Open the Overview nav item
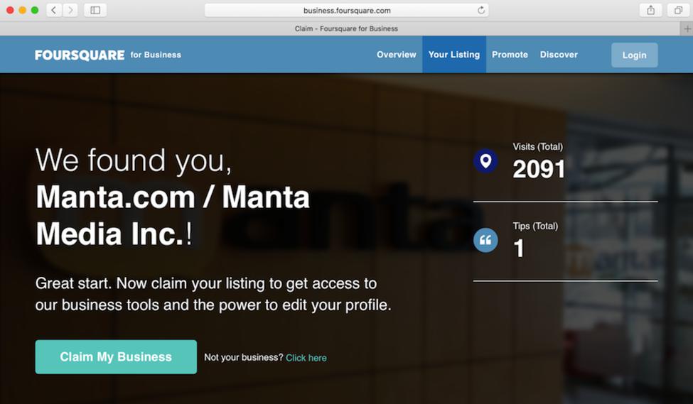 [397, 55]
